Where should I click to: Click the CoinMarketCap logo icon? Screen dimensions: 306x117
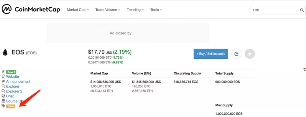(x=7, y=10)
